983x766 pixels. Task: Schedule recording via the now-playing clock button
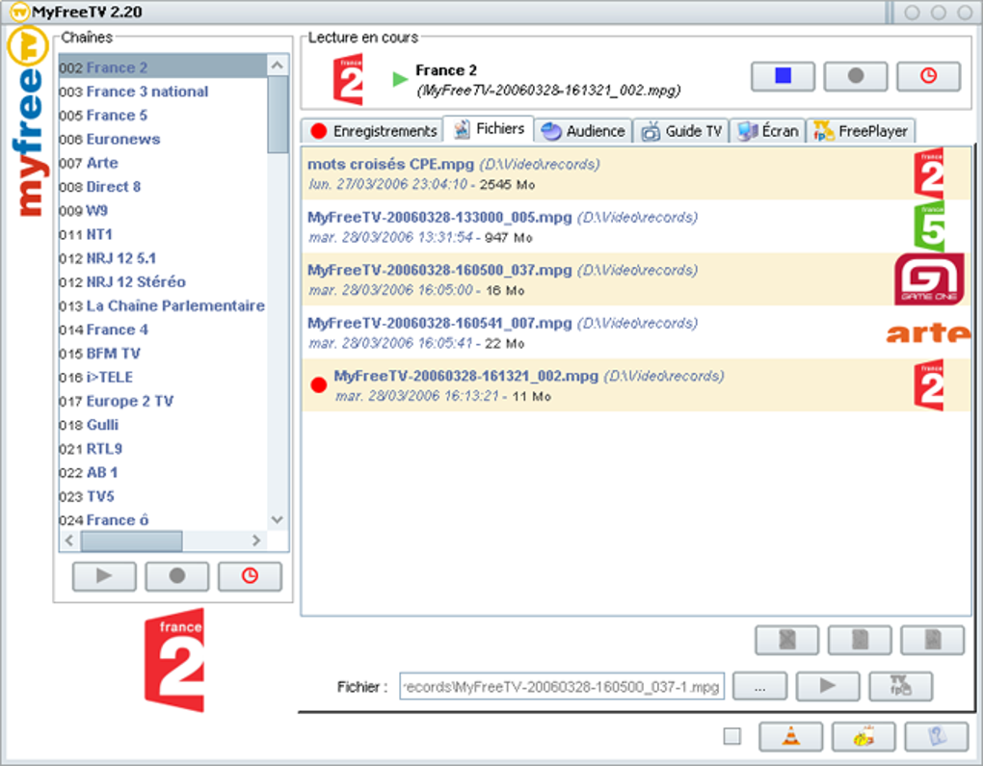click(x=928, y=76)
